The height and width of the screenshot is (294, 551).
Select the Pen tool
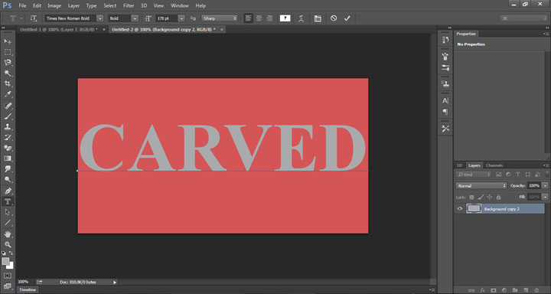(x=8, y=191)
